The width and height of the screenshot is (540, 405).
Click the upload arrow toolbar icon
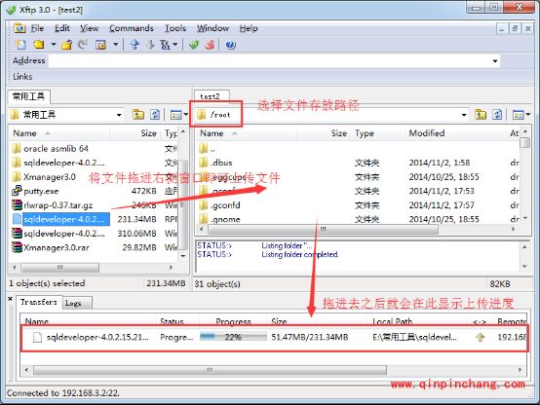(135, 45)
